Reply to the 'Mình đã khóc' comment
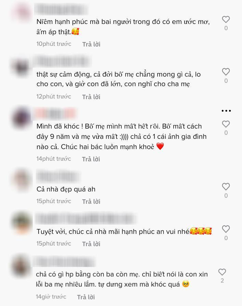 [91, 159]
